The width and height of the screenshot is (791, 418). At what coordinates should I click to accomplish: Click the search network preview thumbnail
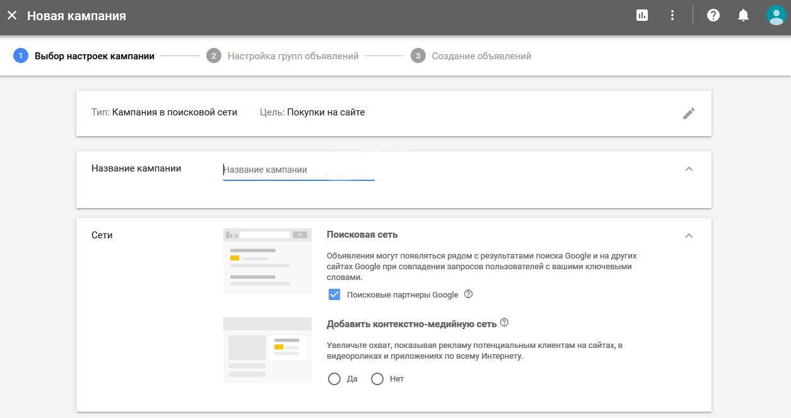click(x=267, y=261)
